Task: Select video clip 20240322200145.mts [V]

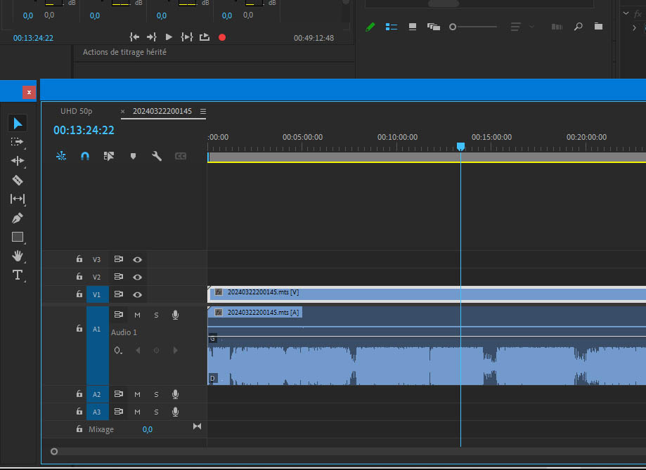Action: coord(427,294)
